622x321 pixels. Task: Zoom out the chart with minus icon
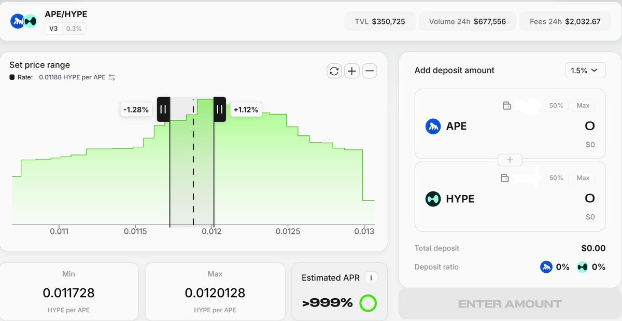click(370, 71)
